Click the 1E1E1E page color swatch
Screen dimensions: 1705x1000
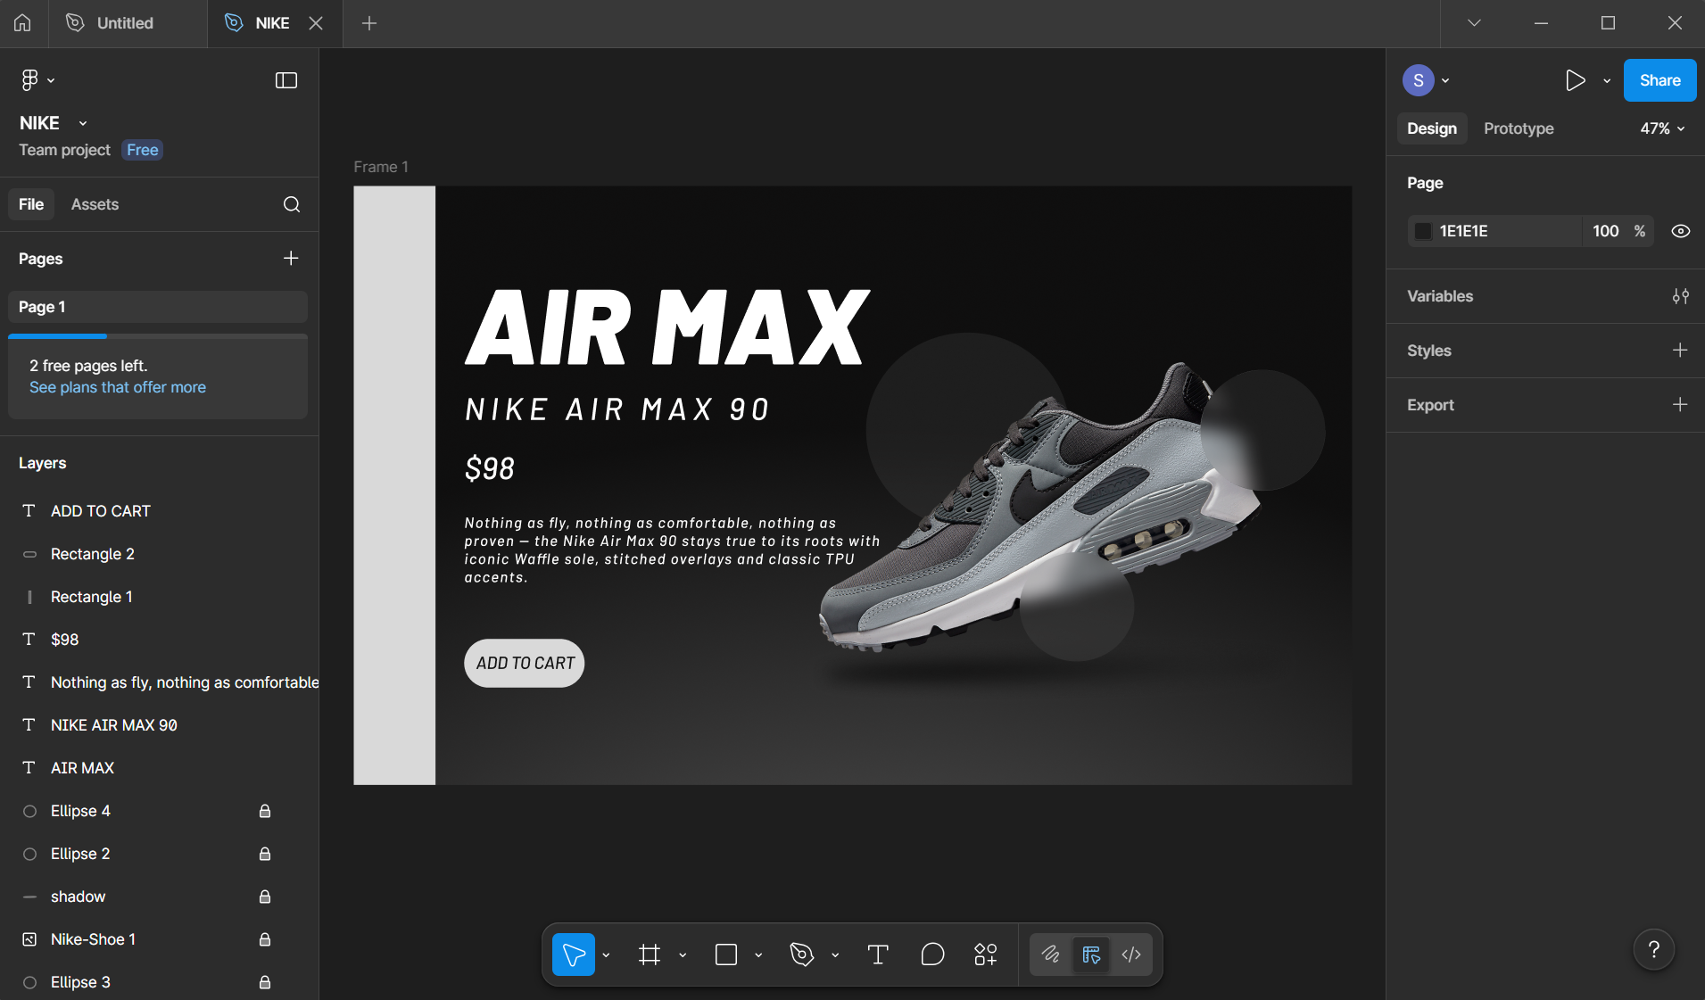(x=1423, y=231)
